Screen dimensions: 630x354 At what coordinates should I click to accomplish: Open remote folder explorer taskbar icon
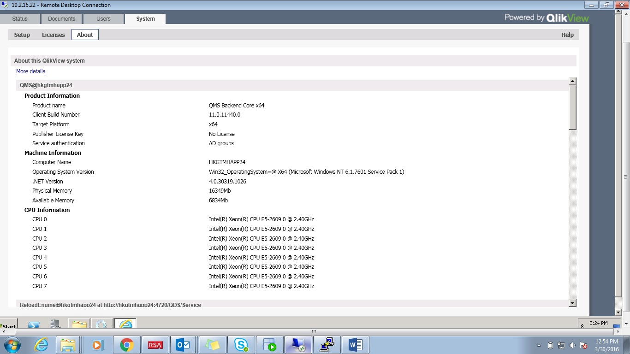[79, 324]
